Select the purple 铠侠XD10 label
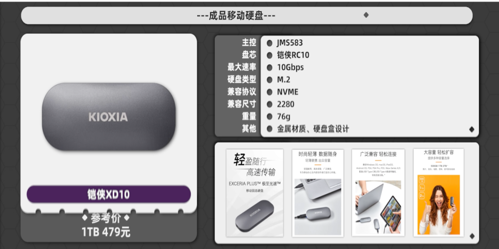Image resolution: width=499 pixels, height=249 pixels. click(x=109, y=195)
